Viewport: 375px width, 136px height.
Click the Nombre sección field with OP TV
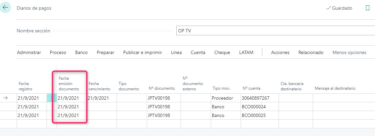pos(276,31)
